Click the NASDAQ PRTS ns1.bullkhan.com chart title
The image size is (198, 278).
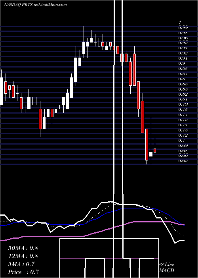point(35,5)
